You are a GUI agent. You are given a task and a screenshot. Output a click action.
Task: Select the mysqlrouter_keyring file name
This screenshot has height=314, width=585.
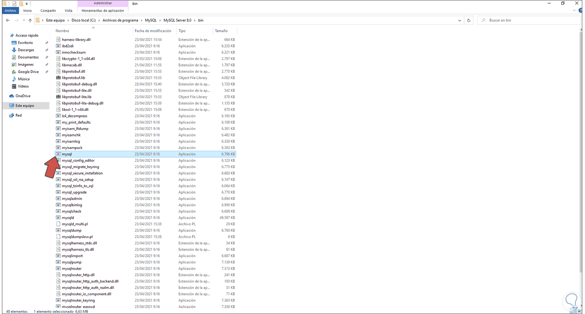pyautogui.click(x=78, y=300)
